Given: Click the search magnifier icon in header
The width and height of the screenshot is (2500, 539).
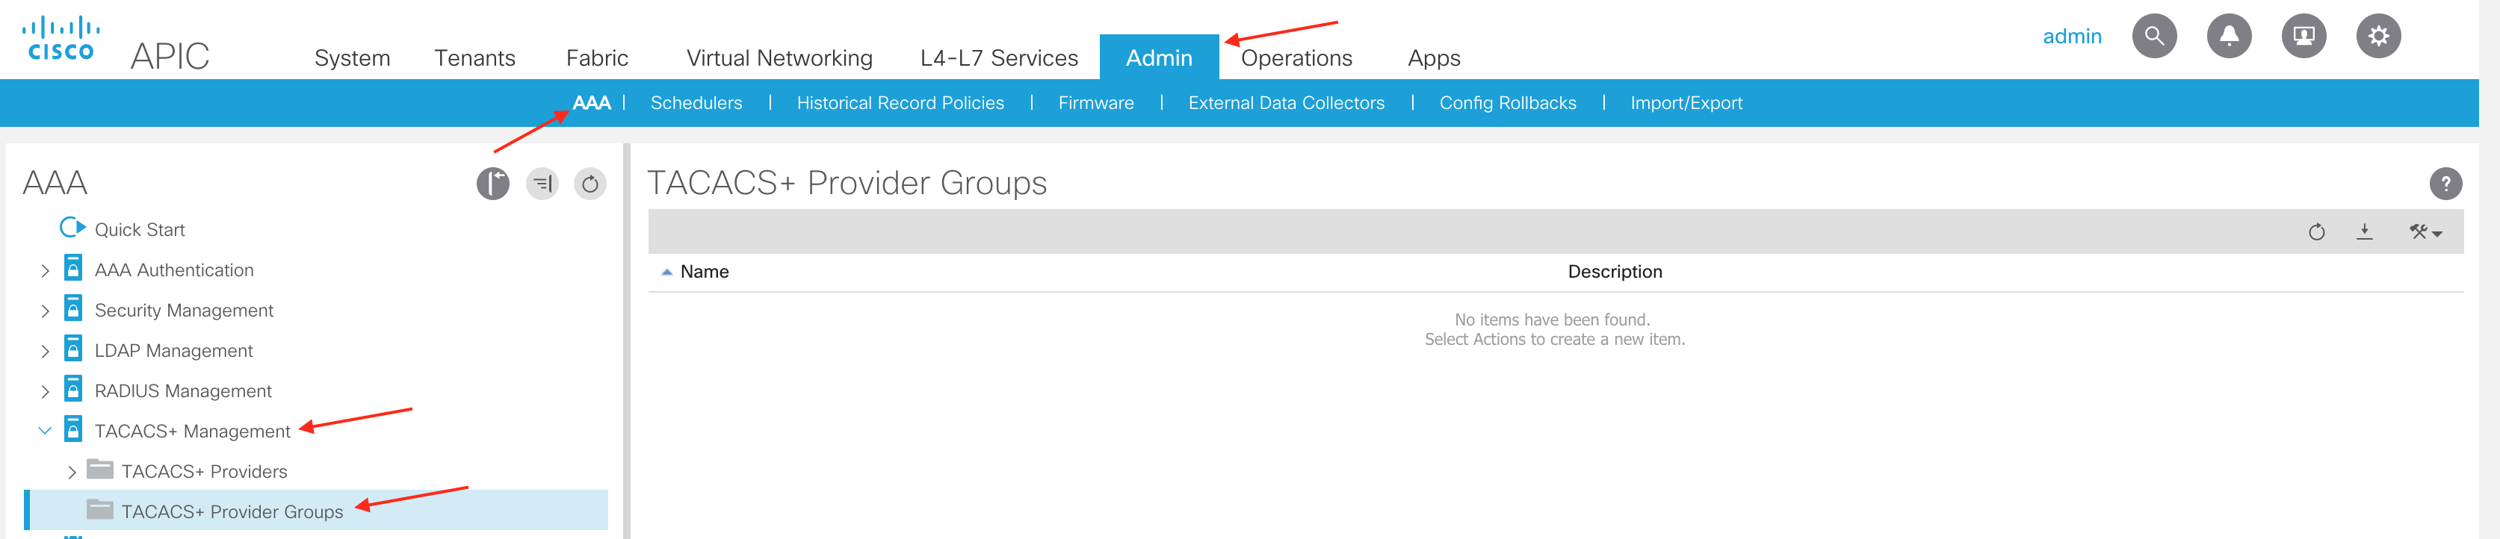Looking at the screenshot, I should (2153, 37).
